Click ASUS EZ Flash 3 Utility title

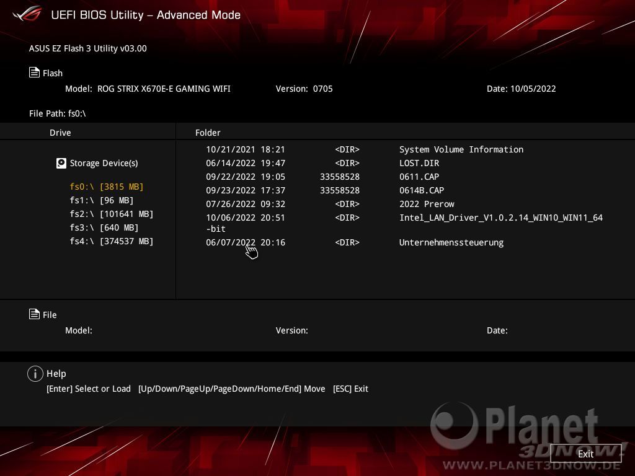click(x=88, y=48)
